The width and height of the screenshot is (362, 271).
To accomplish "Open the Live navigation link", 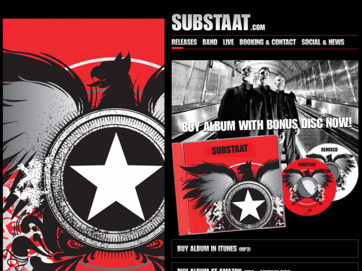I will pos(229,42).
